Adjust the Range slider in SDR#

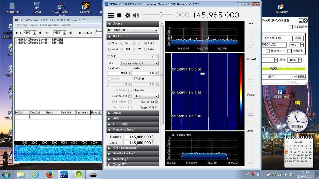pyautogui.click(x=250, y=114)
